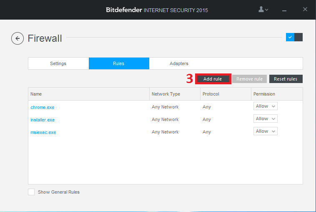Screen dimensions: 316x212
Task: Select Any Network cell in msiexec.exe row
Action: pos(165,132)
